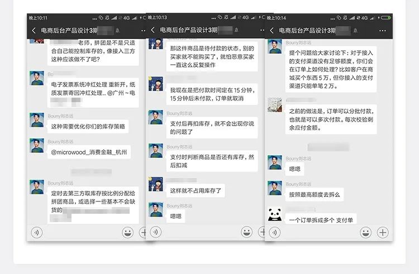
Task: Tap the muted bell icon in 10:11 chat header
Action: pyautogui.click(x=117, y=31)
